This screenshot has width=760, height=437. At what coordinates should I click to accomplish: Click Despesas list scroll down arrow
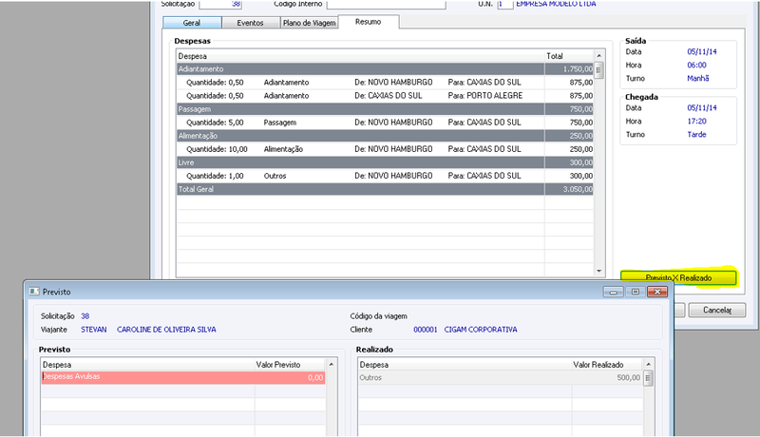point(599,272)
